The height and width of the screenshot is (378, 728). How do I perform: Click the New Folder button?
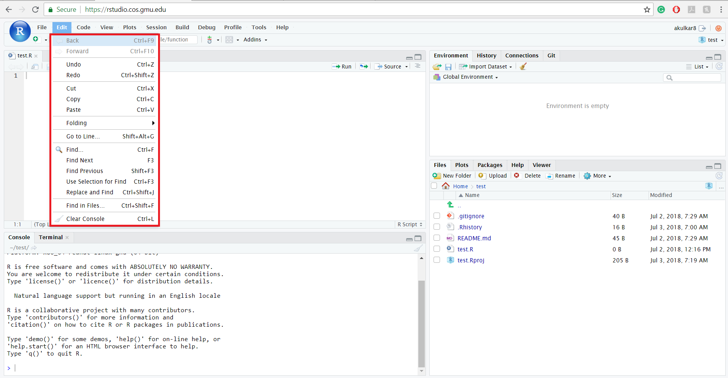tap(452, 176)
